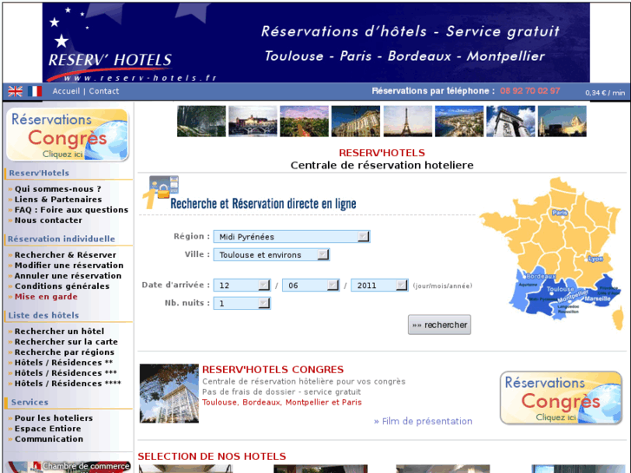
Task: Open the Eiffel Tower photo thumbnail
Action: 407,122
